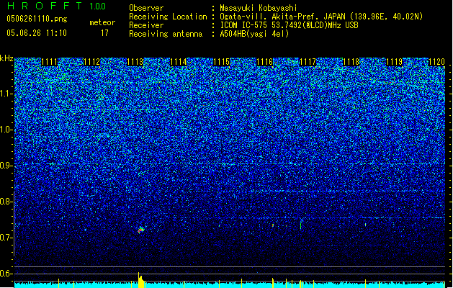Image resolution: width=453 pixels, height=288 pixels.
Task: Click the 1119 time marker
Action: point(395,62)
